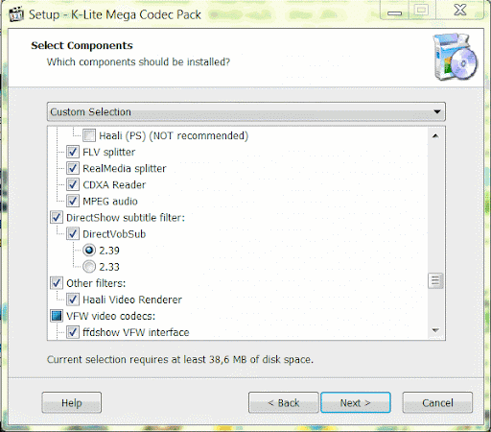Image resolution: width=491 pixels, height=432 pixels.
Task: Click the 'CDXA Reader' label text
Action: click(114, 185)
